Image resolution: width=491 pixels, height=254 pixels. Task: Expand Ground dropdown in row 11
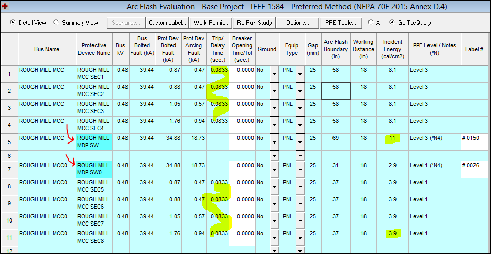[x=274, y=237]
